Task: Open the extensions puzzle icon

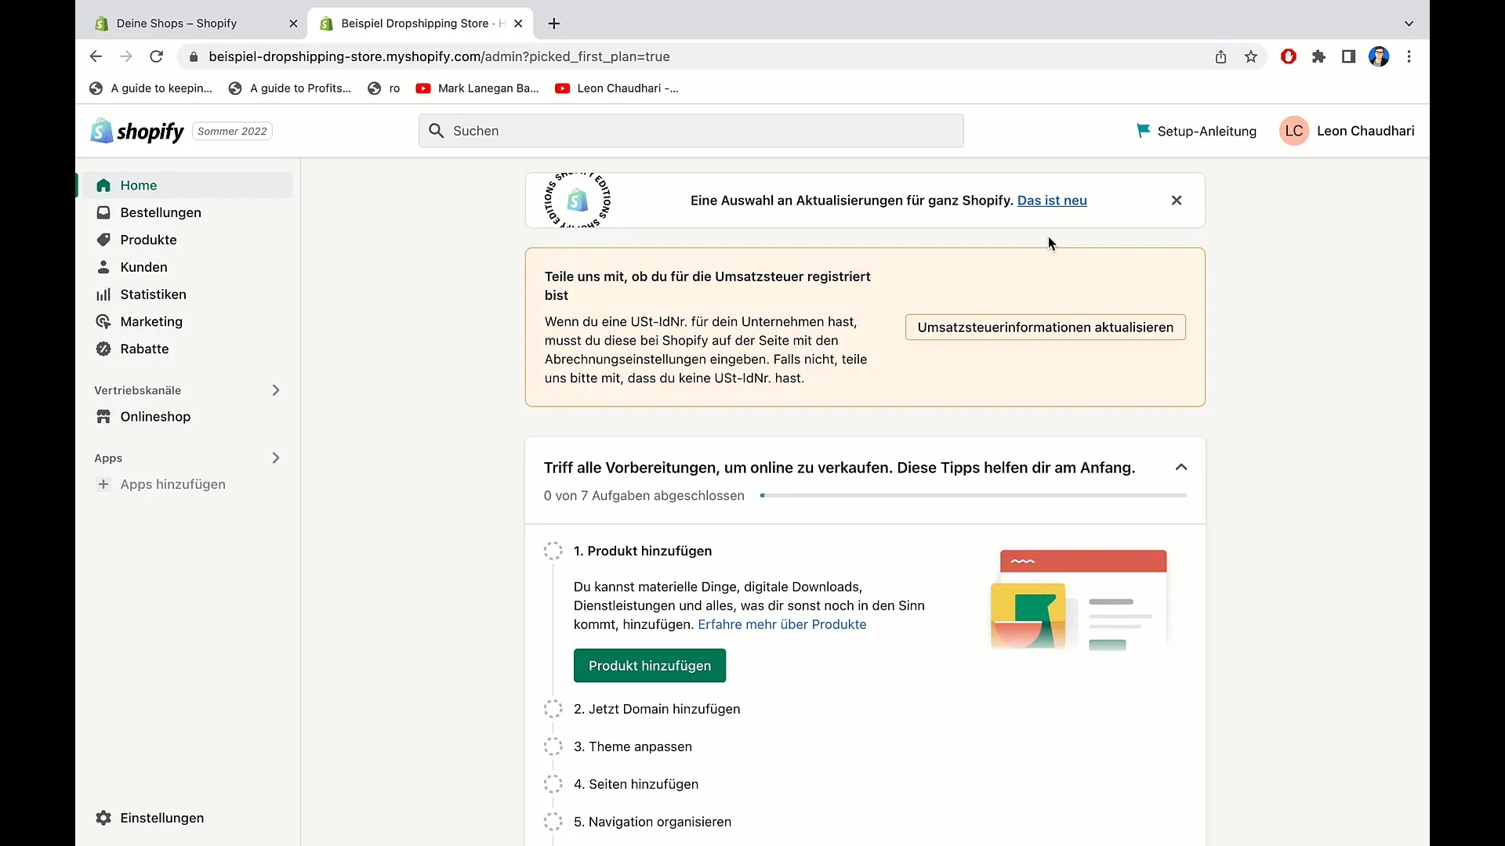Action: 1318,56
